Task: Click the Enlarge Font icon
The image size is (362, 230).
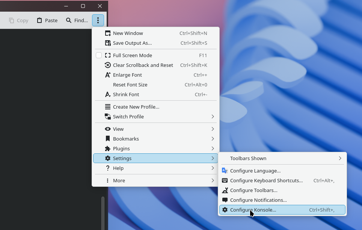Action: [107, 75]
